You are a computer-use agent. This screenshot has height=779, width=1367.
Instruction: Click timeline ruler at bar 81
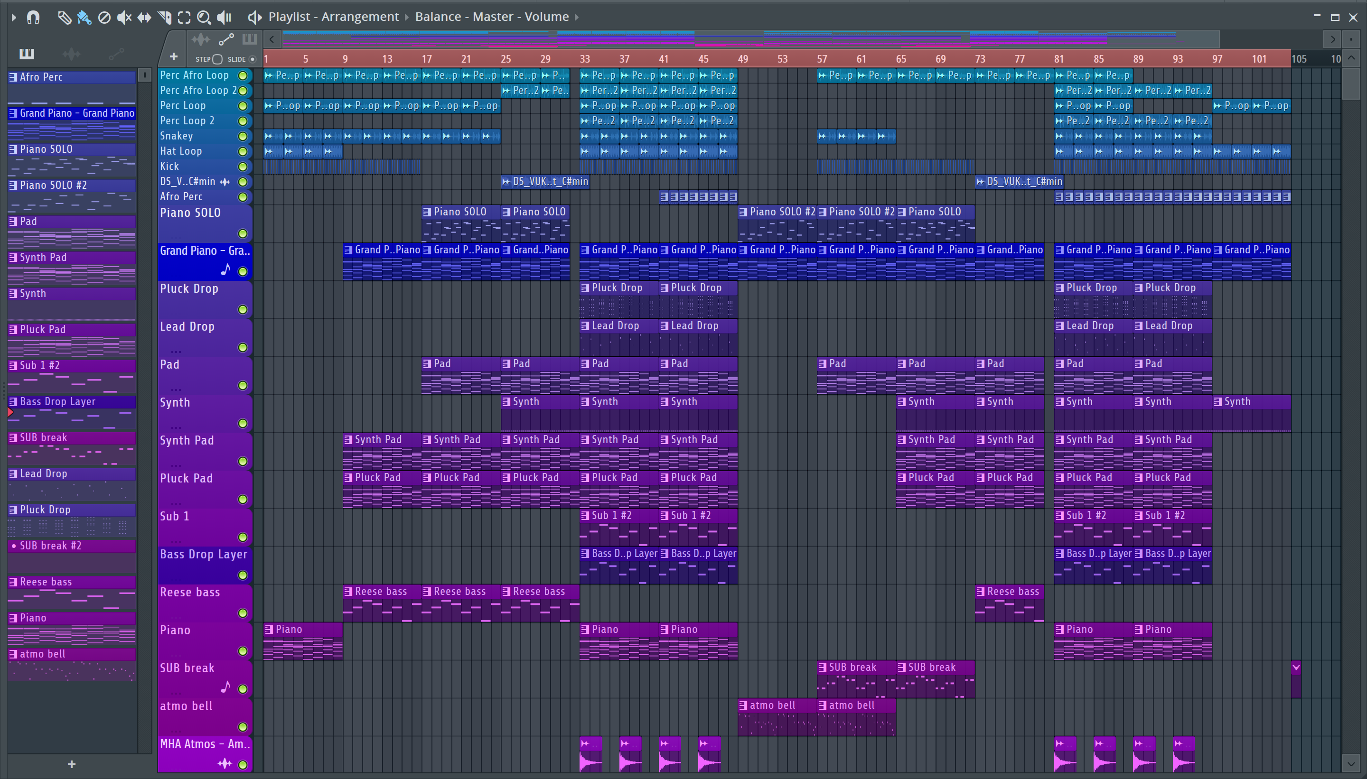click(x=1059, y=59)
